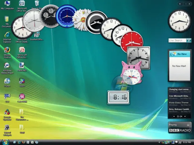Click the Windows Start orb
The height and width of the screenshot is (145, 194).
click(5, 142)
